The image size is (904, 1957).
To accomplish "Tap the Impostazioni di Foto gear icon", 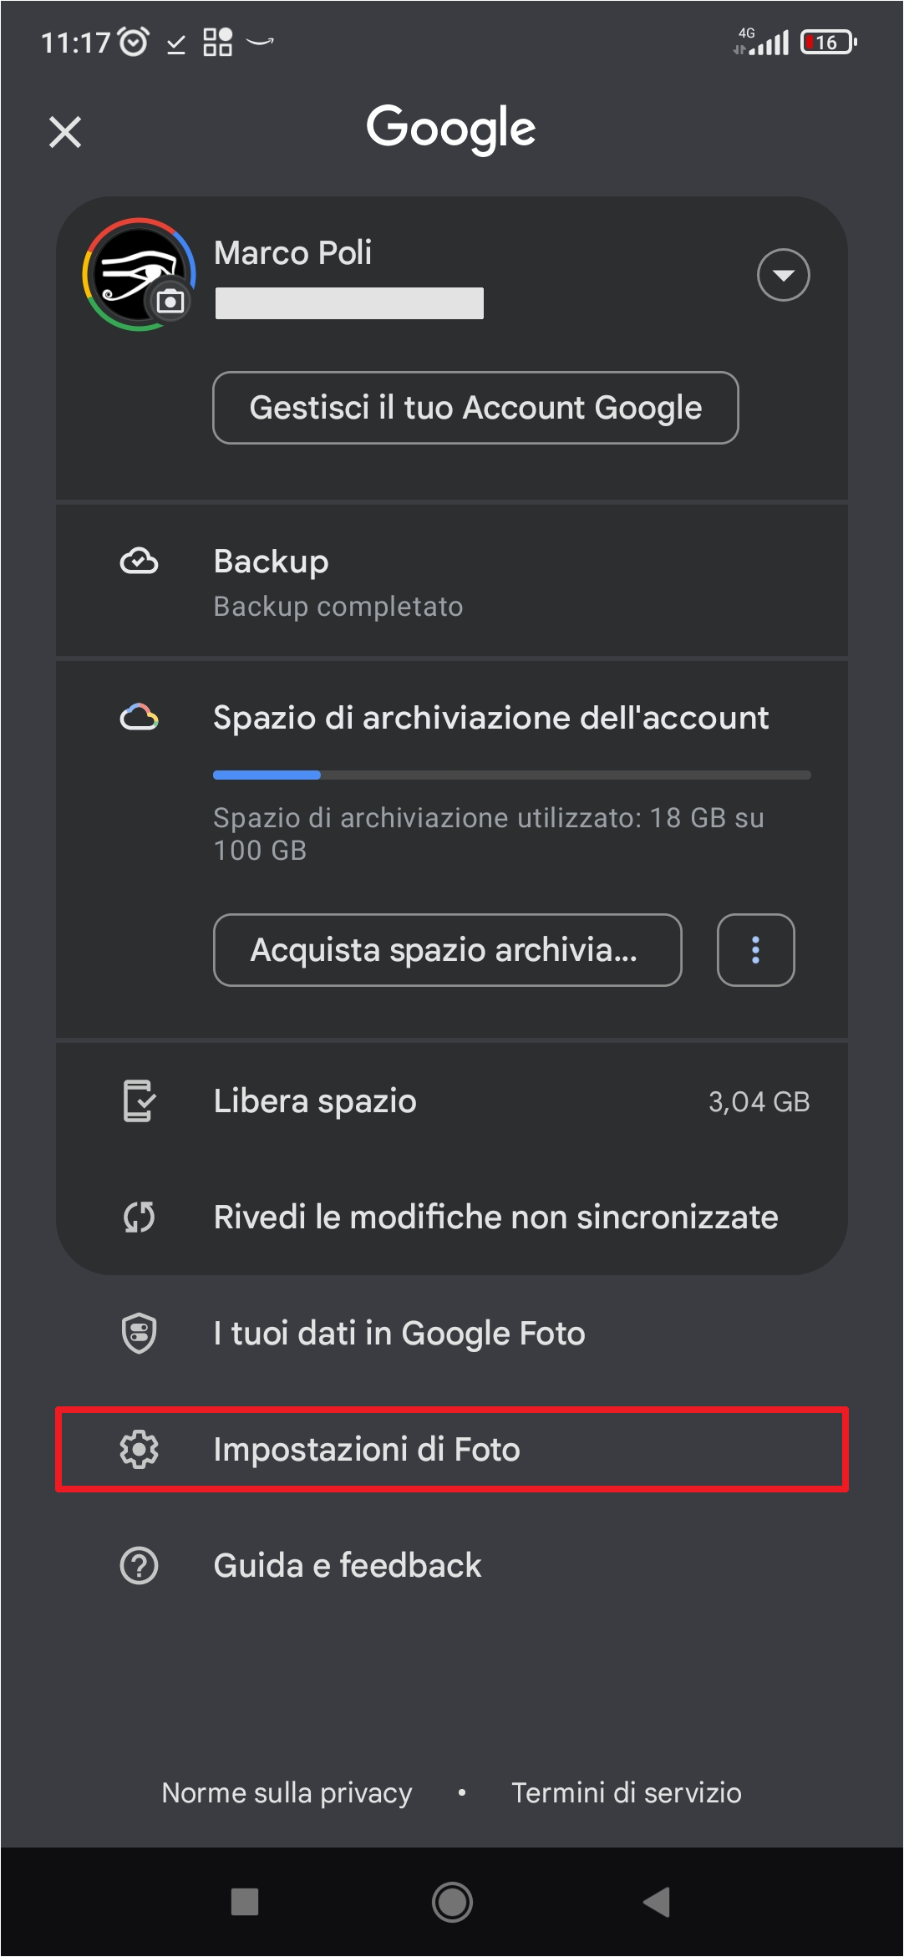I will click(139, 1449).
